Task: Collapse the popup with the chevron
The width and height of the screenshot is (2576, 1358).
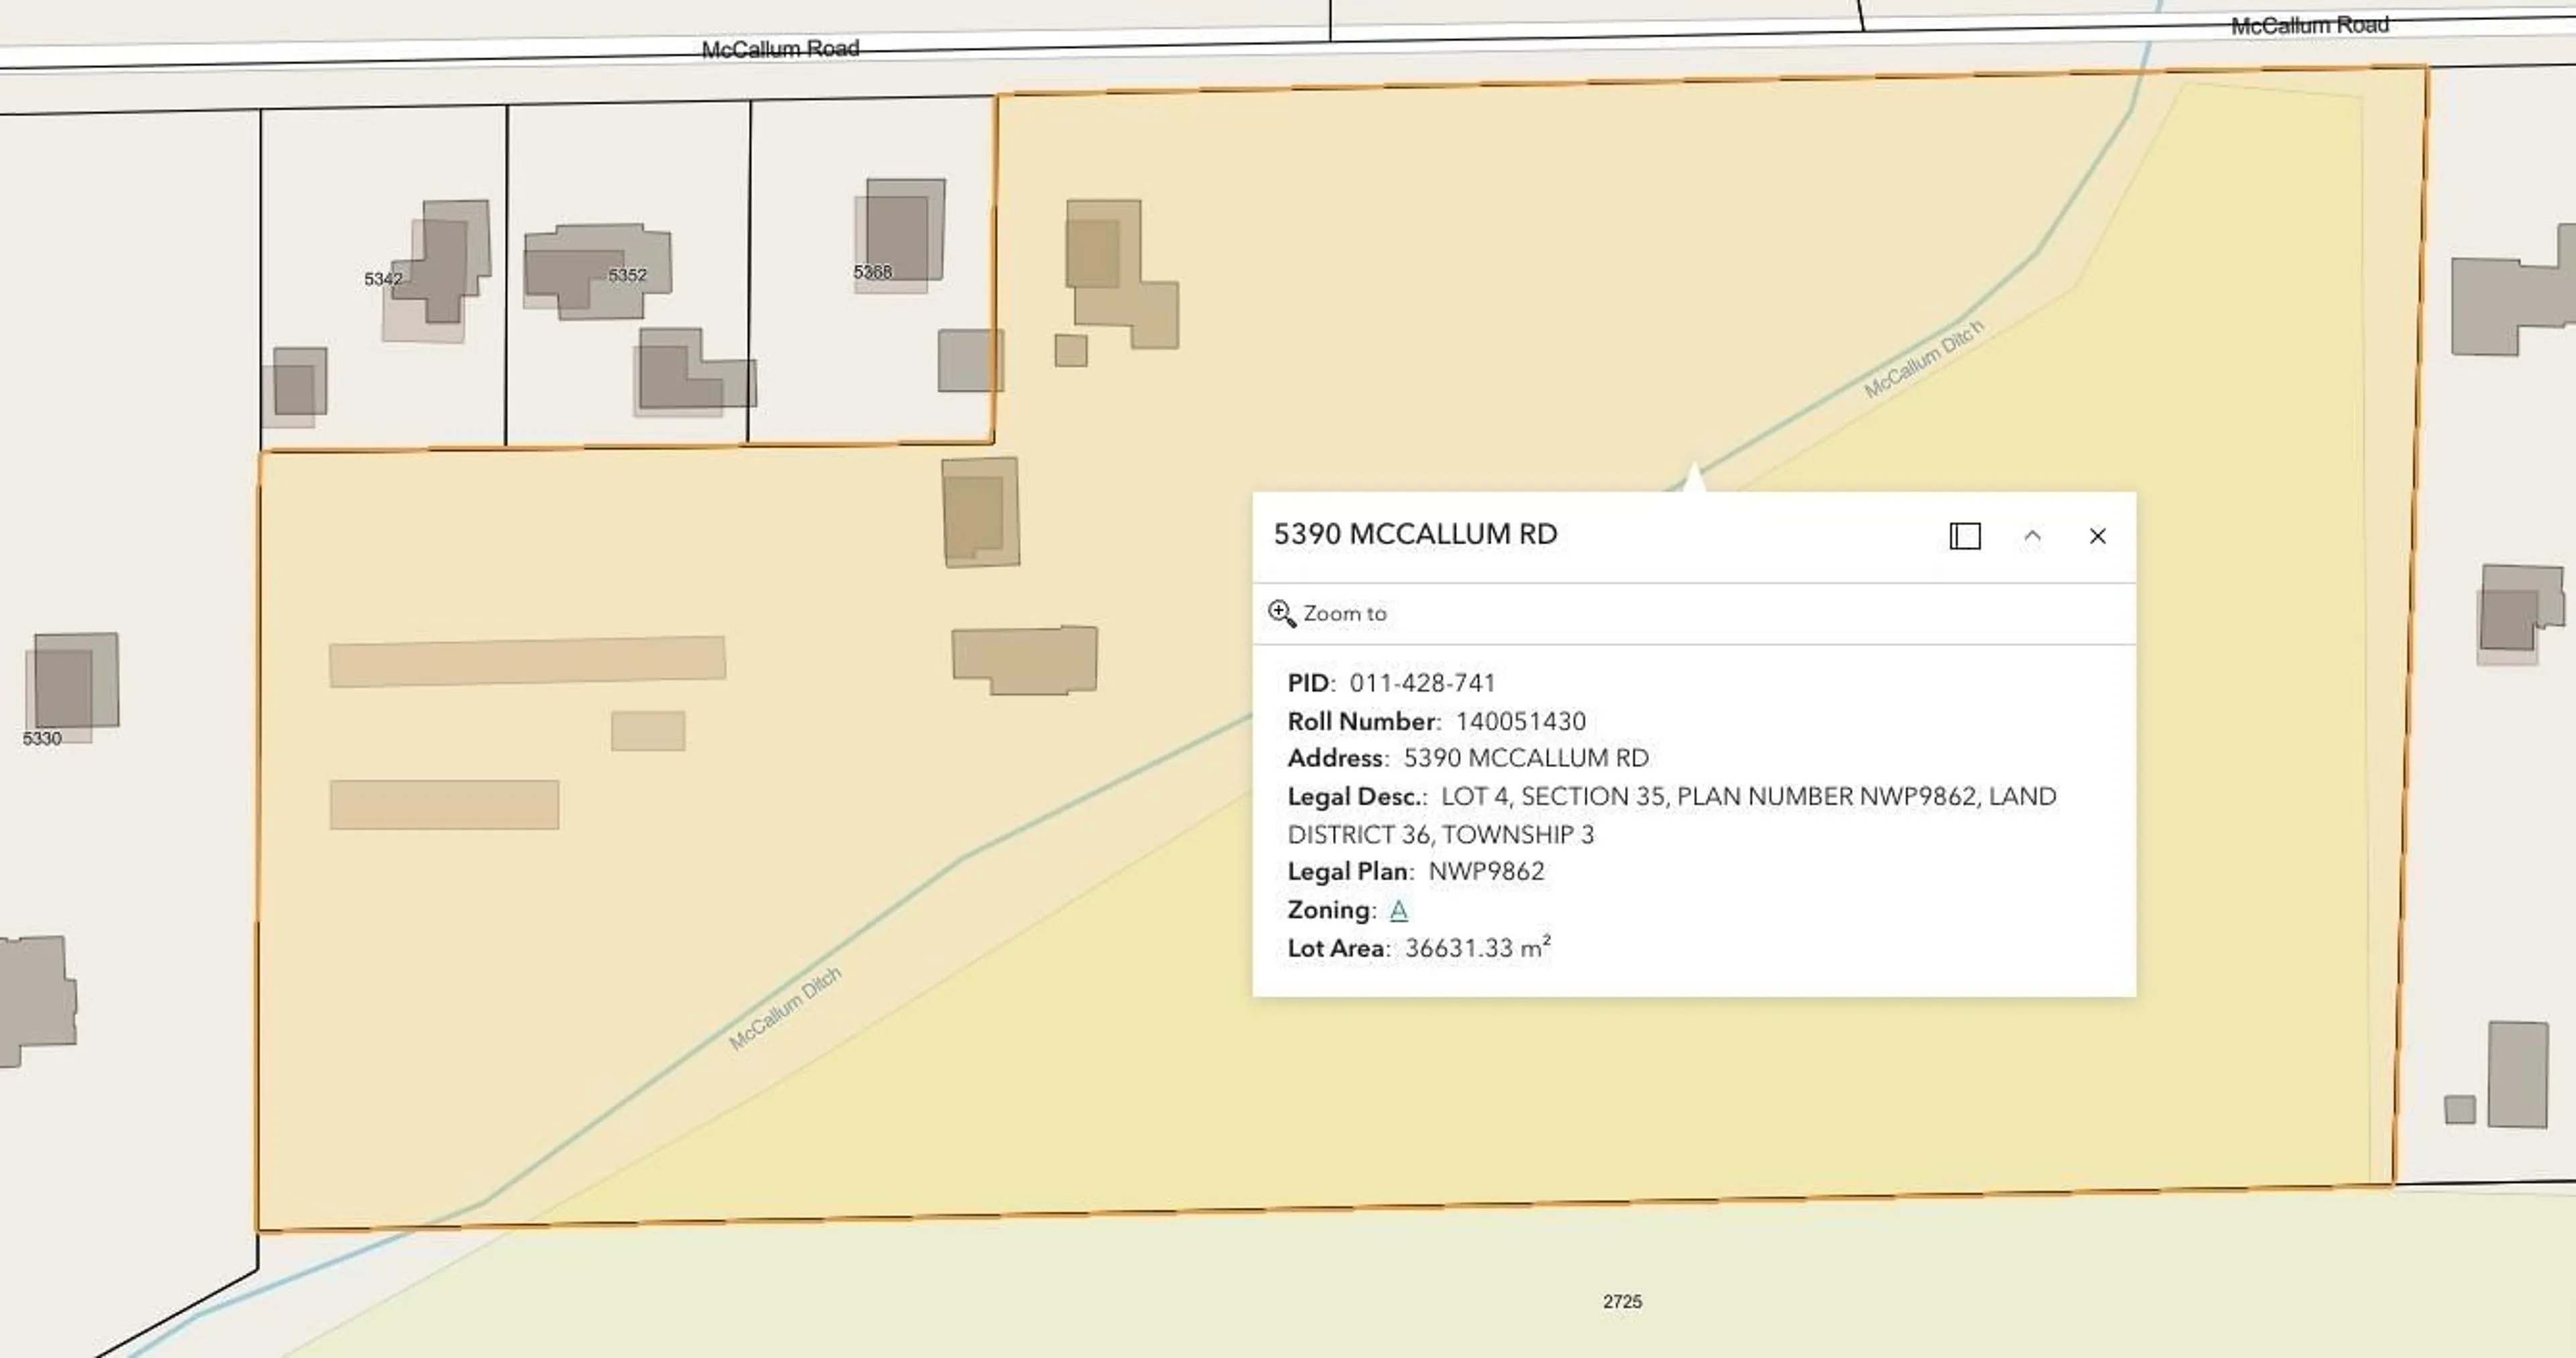Action: click(x=2032, y=536)
